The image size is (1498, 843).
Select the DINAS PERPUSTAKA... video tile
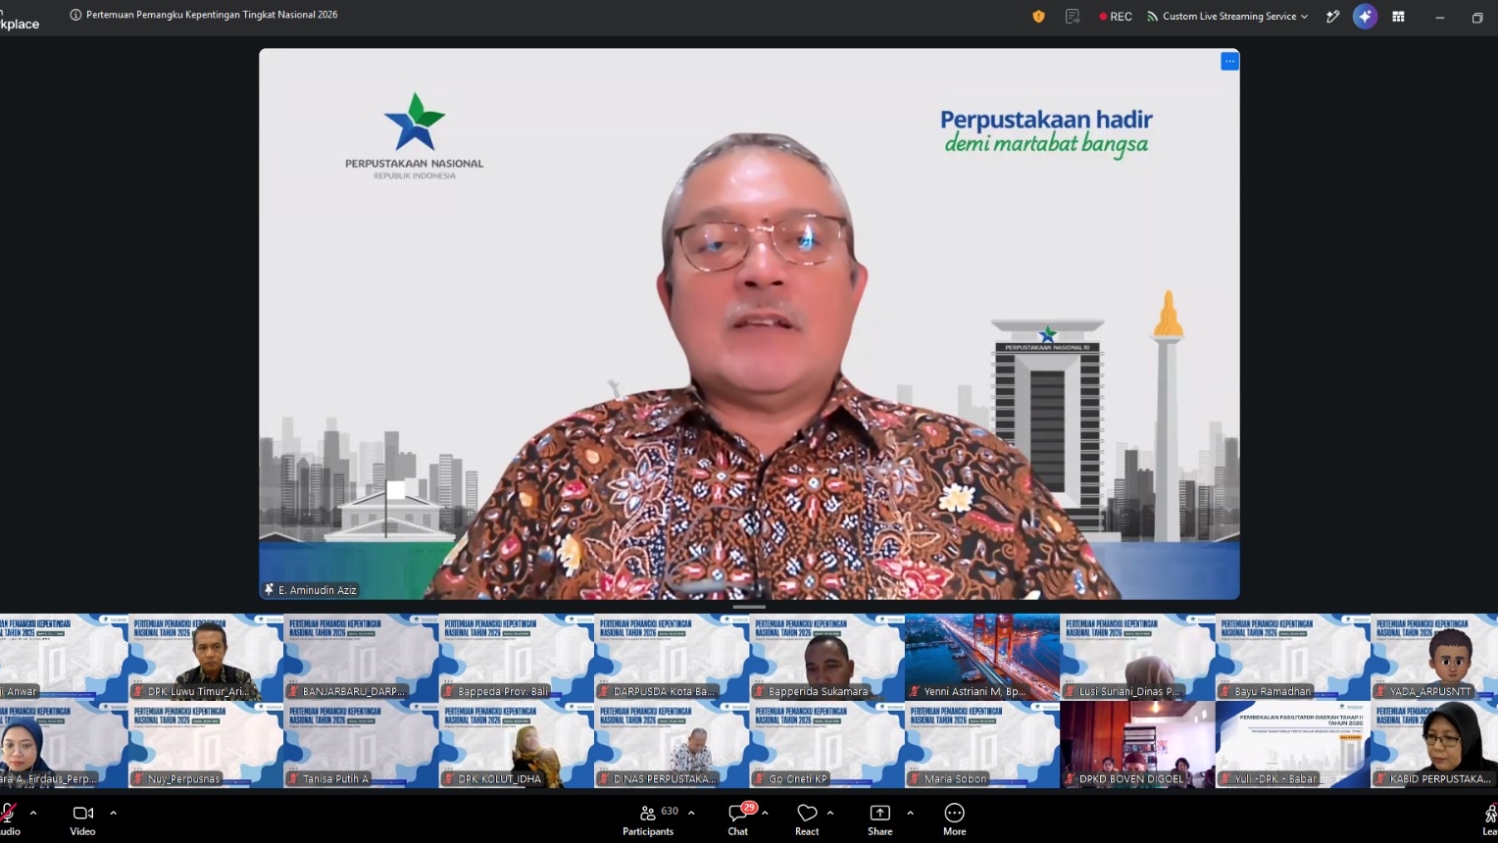[672, 745]
